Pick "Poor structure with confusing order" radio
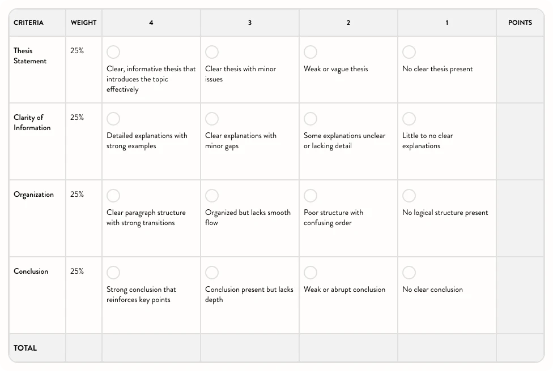The width and height of the screenshot is (553, 371). pos(310,196)
